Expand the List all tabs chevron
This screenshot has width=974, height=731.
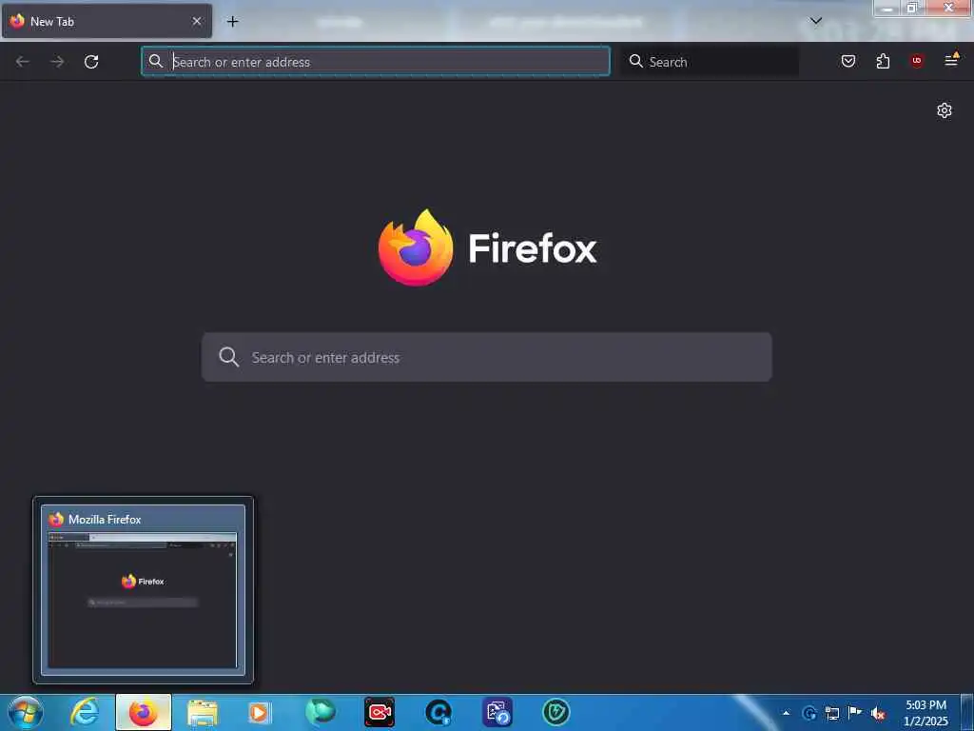pos(816,21)
